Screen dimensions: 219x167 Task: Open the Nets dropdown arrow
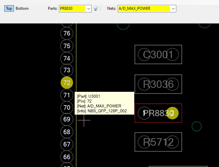point(173,9)
